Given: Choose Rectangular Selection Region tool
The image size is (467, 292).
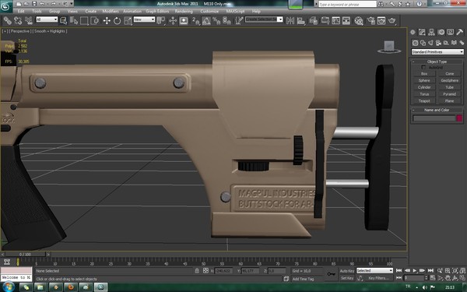Looking at the screenshot, I should 84,20.
